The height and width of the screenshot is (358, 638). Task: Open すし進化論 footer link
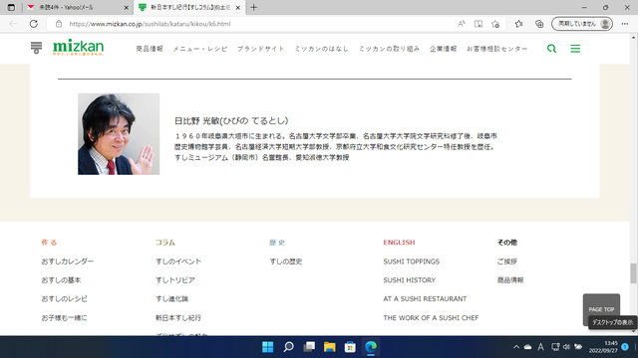pyautogui.click(x=171, y=298)
